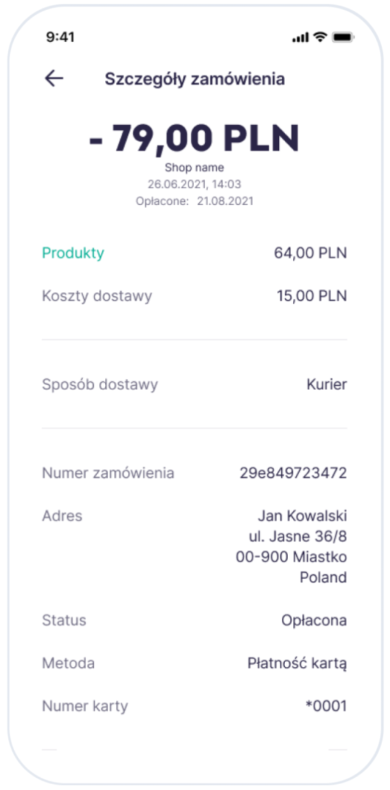Tap the Opłacona status value

[315, 621]
